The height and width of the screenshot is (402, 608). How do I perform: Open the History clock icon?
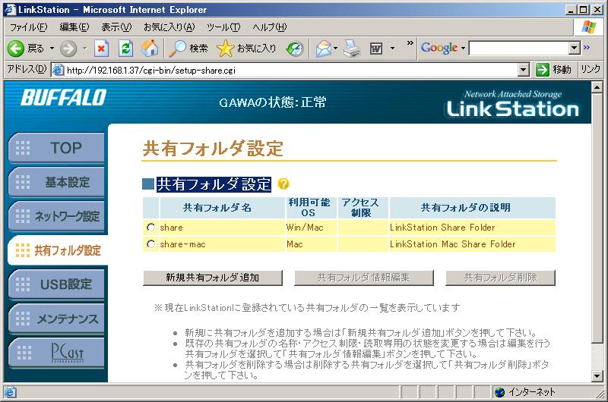tap(295, 49)
